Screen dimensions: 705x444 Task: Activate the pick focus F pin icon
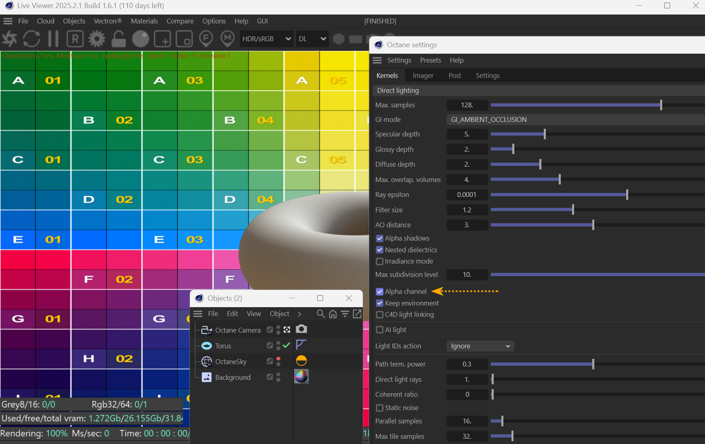click(206, 39)
